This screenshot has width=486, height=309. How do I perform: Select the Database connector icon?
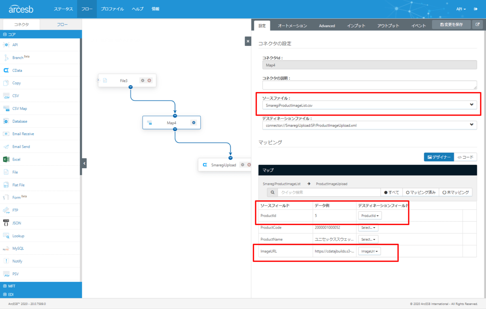(x=6, y=121)
